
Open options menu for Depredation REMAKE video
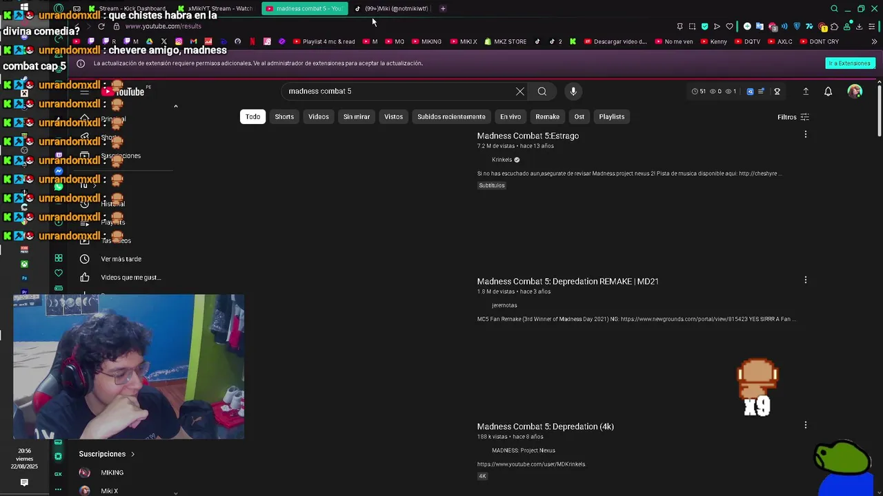coord(805,280)
